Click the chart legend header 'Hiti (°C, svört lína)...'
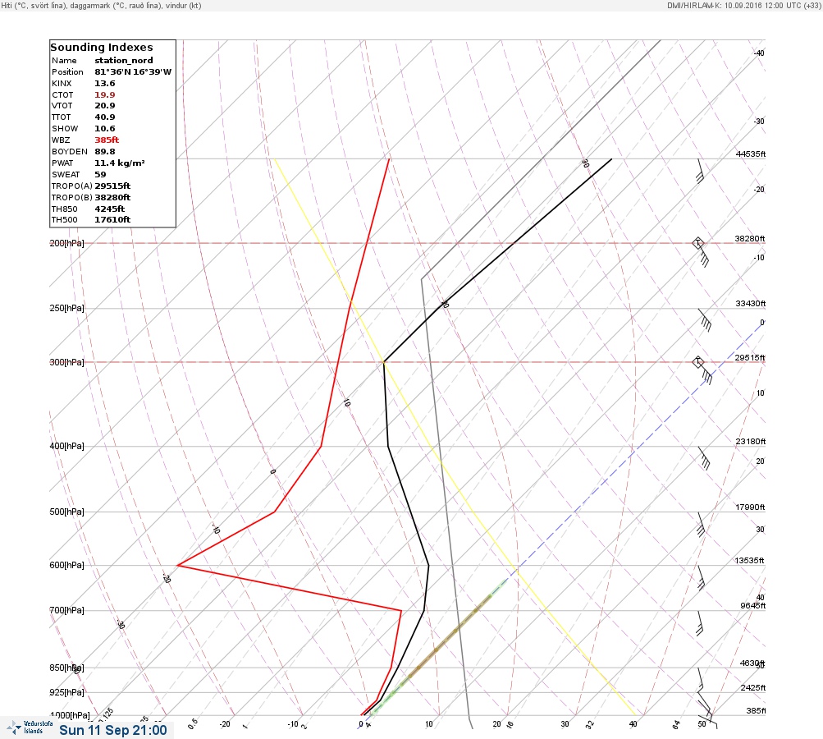Viewport: 823px width, 739px height. pyautogui.click(x=101, y=5)
